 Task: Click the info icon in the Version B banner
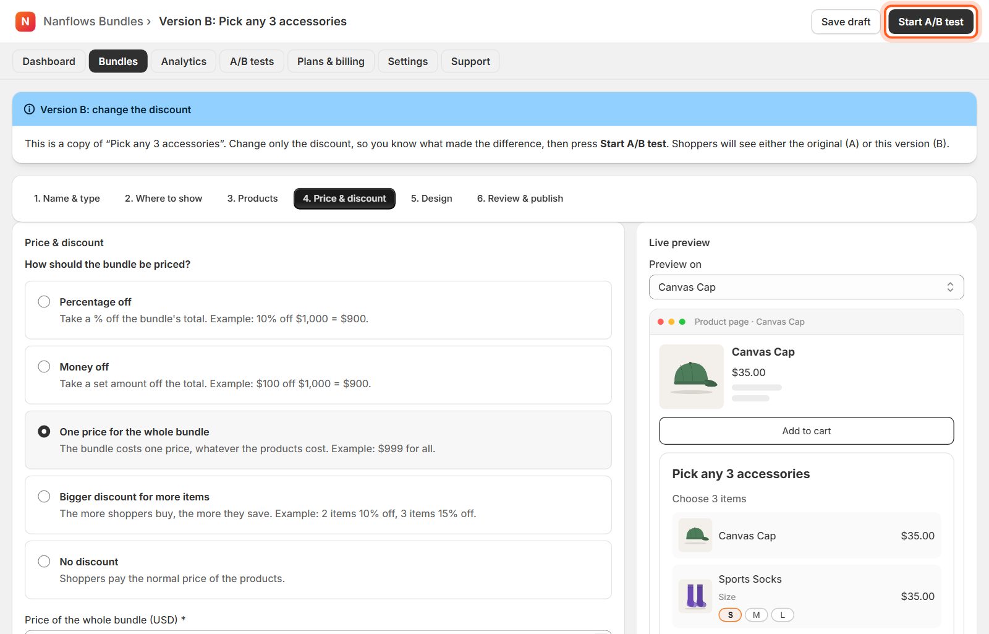29,109
